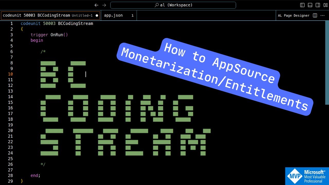Go forward with the right arrow
Viewport: 329px width, 185px height.
[x=104, y=5]
